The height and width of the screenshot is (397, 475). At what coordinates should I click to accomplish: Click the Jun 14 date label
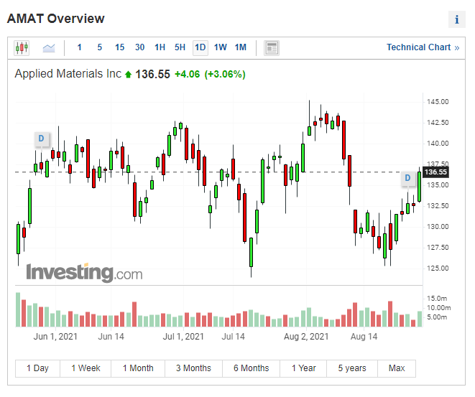[x=111, y=337]
